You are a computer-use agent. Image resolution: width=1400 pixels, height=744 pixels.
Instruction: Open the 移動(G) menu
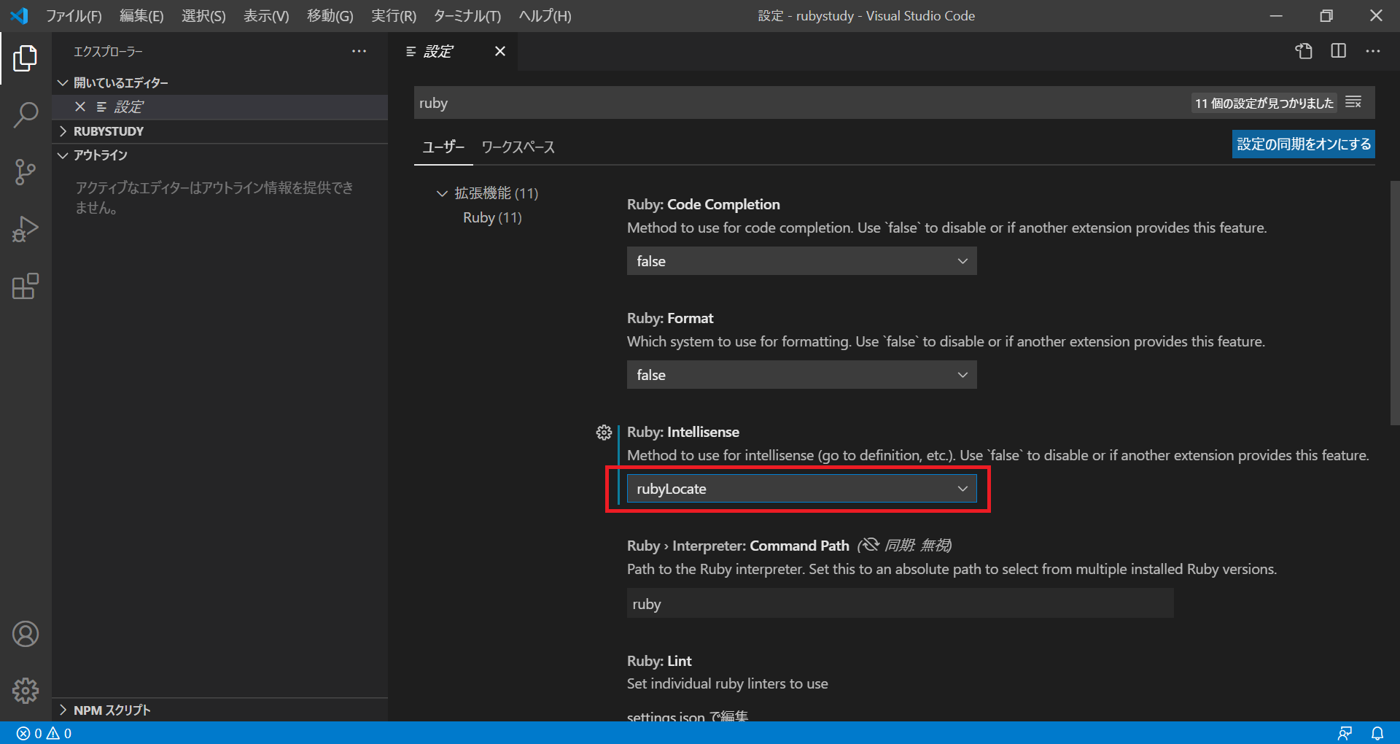coord(330,15)
